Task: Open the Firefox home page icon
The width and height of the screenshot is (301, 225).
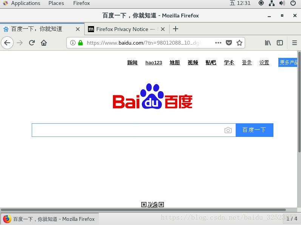Action: click(x=44, y=43)
